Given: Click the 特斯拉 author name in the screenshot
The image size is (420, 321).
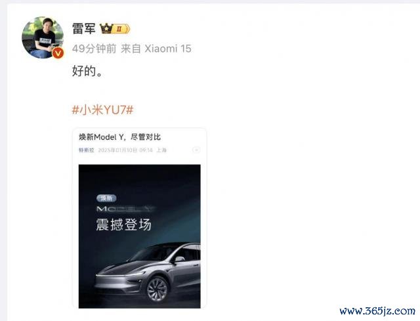Looking at the screenshot, I should tap(86, 150).
